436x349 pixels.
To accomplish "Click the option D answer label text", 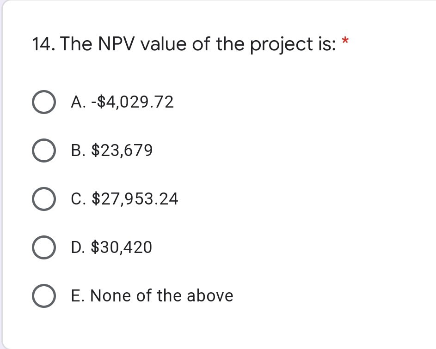I will pyautogui.click(x=111, y=247).
